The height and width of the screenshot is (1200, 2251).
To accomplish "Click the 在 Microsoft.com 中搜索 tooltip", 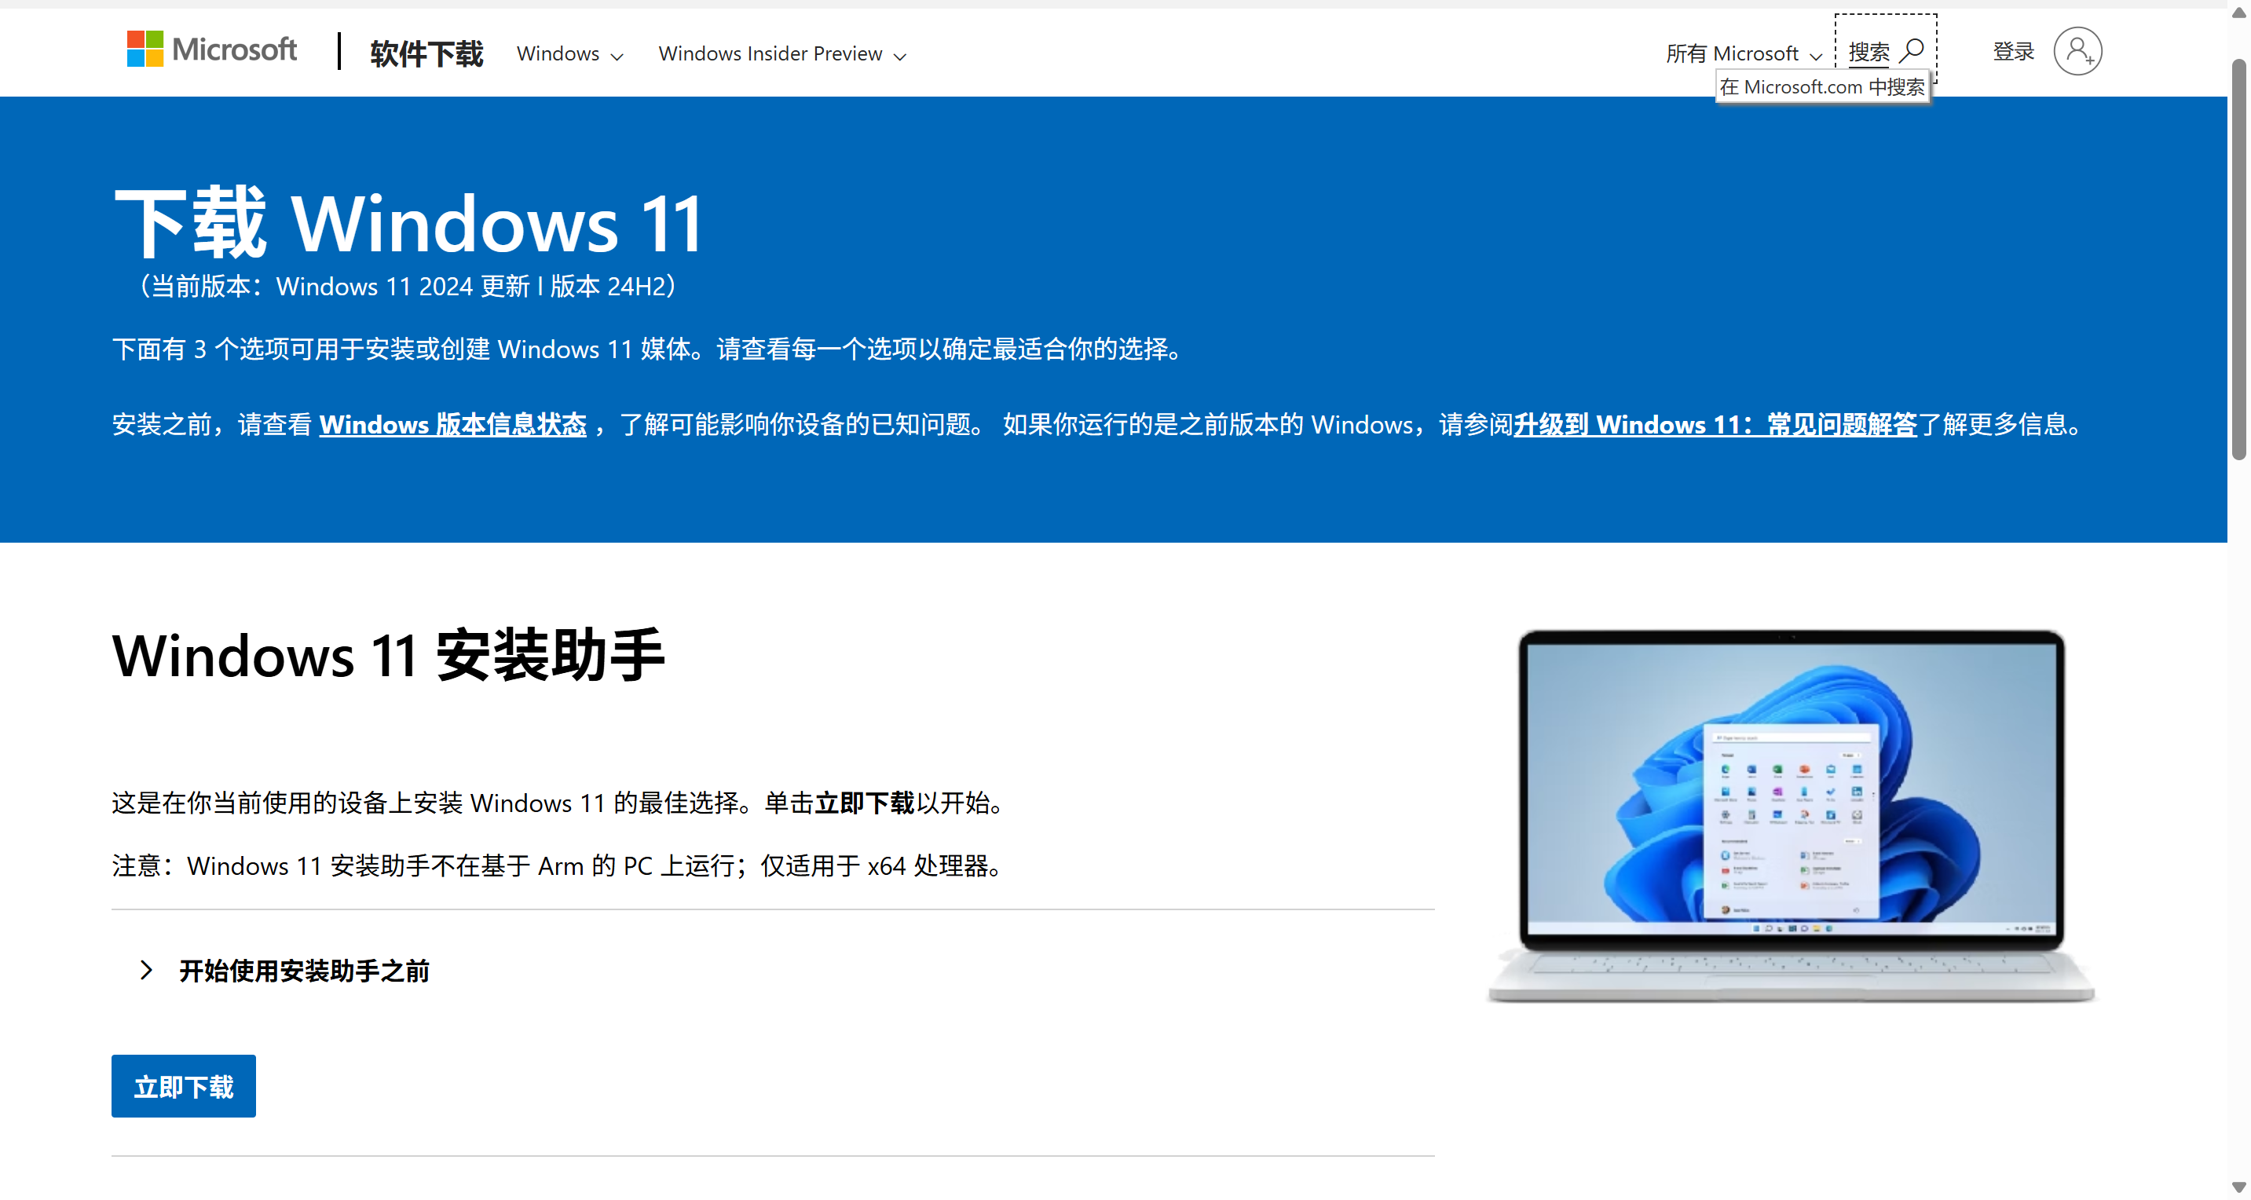I will pyautogui.click(x=1823, y=87).
